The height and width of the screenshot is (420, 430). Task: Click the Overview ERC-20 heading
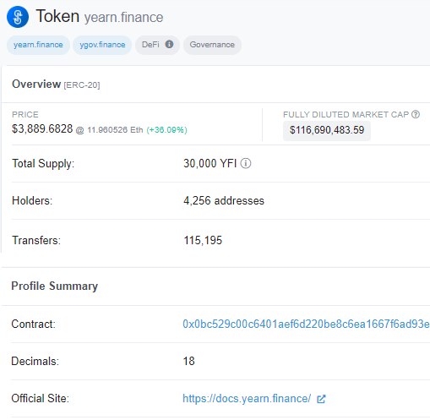(56, 85)
